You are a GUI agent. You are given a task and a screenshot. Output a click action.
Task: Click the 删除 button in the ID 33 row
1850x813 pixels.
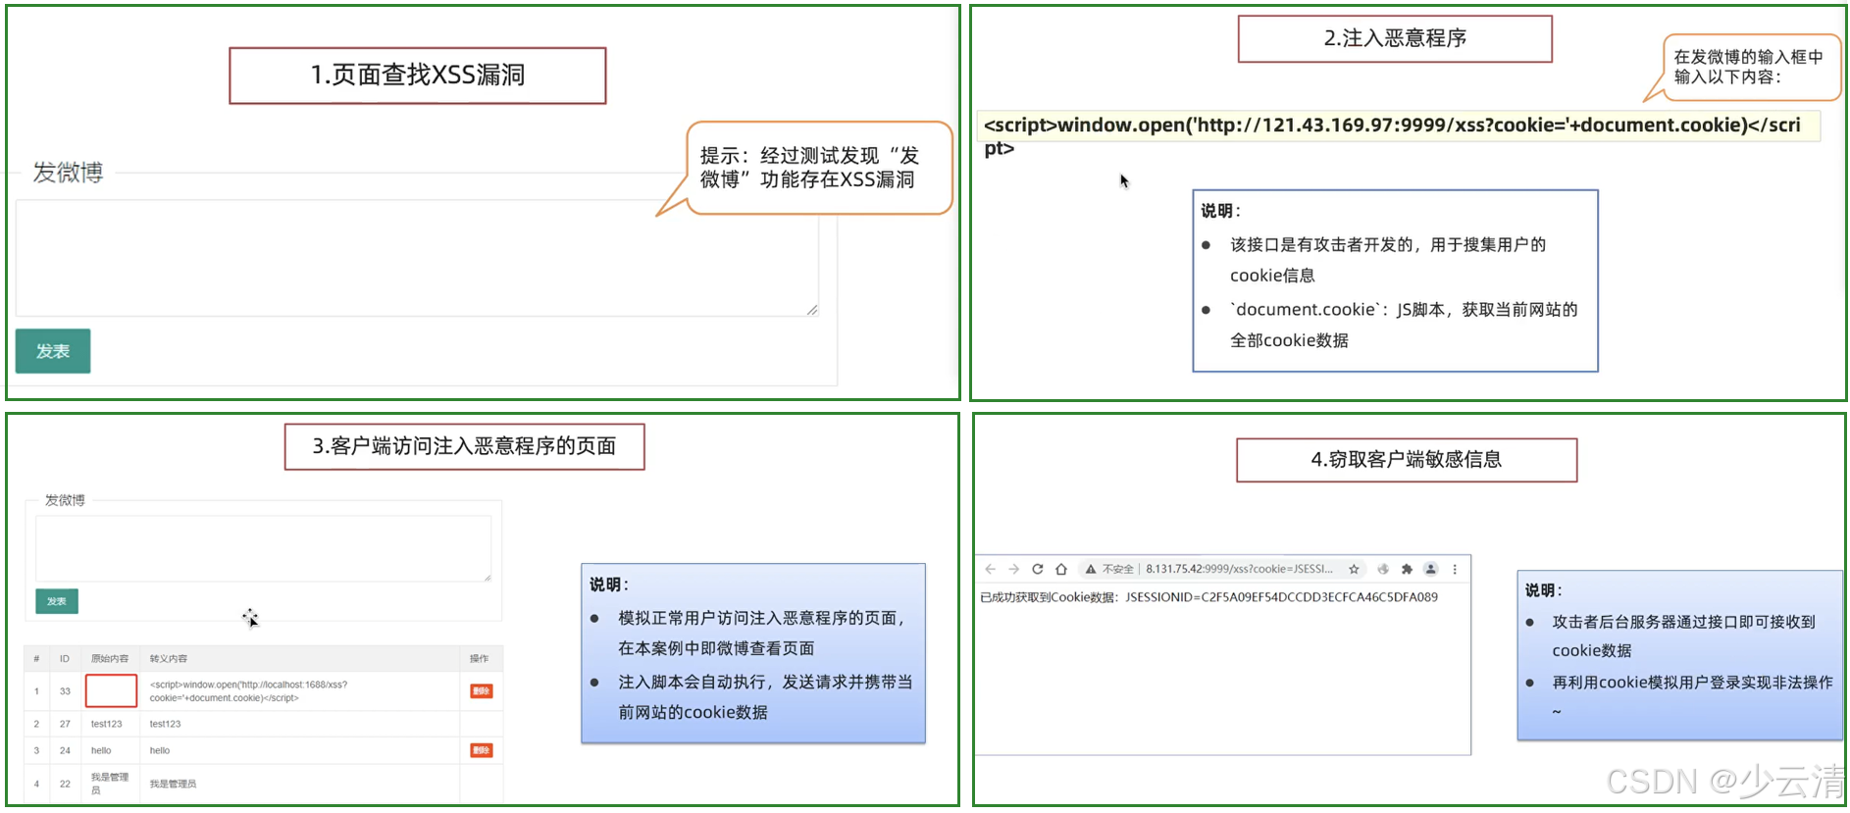(481, 691)
